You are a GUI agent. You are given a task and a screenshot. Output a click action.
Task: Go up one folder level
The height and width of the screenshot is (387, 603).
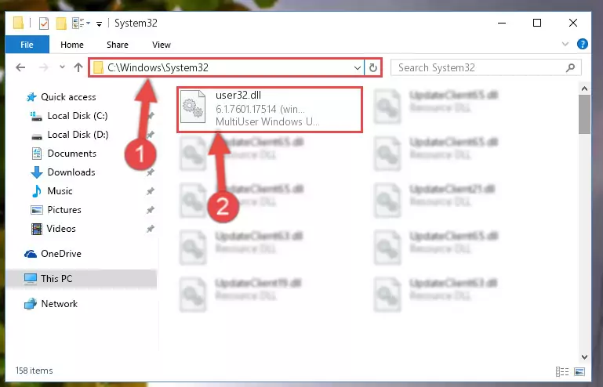(78, 67)
